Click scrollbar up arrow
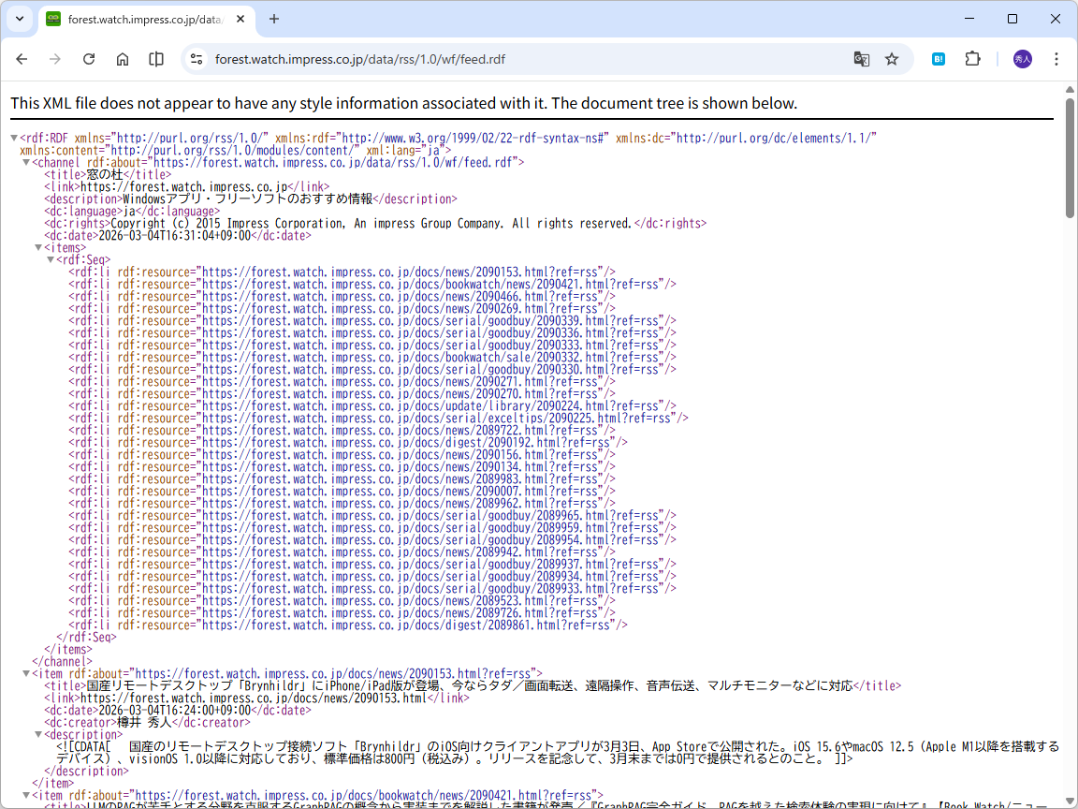Image resolution: width=1078 pixels, height=809 pixels. point(1070,90)
